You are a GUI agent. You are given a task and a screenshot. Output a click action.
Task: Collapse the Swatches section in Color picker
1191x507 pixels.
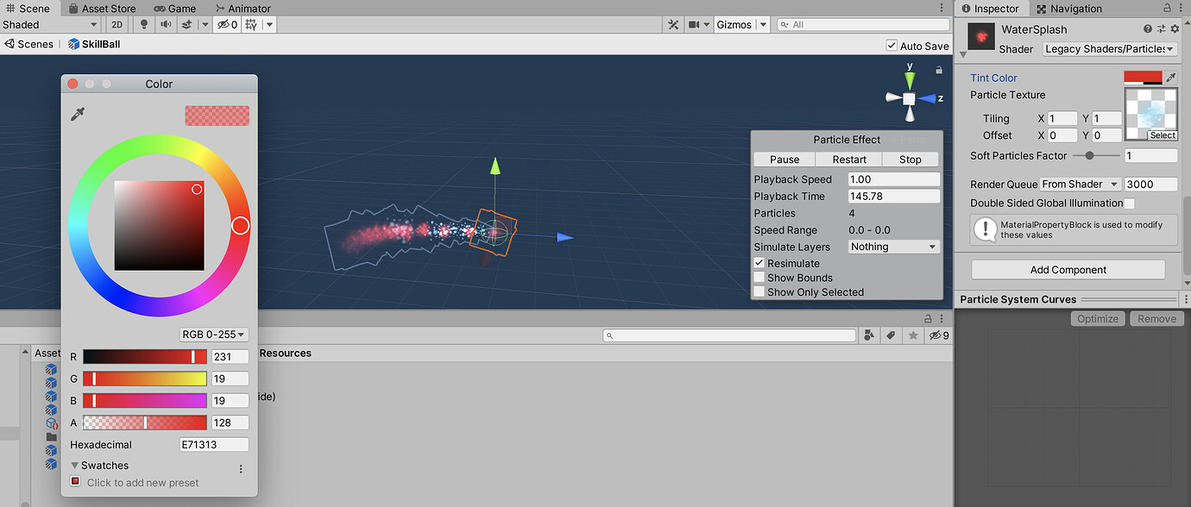(75, 466)
